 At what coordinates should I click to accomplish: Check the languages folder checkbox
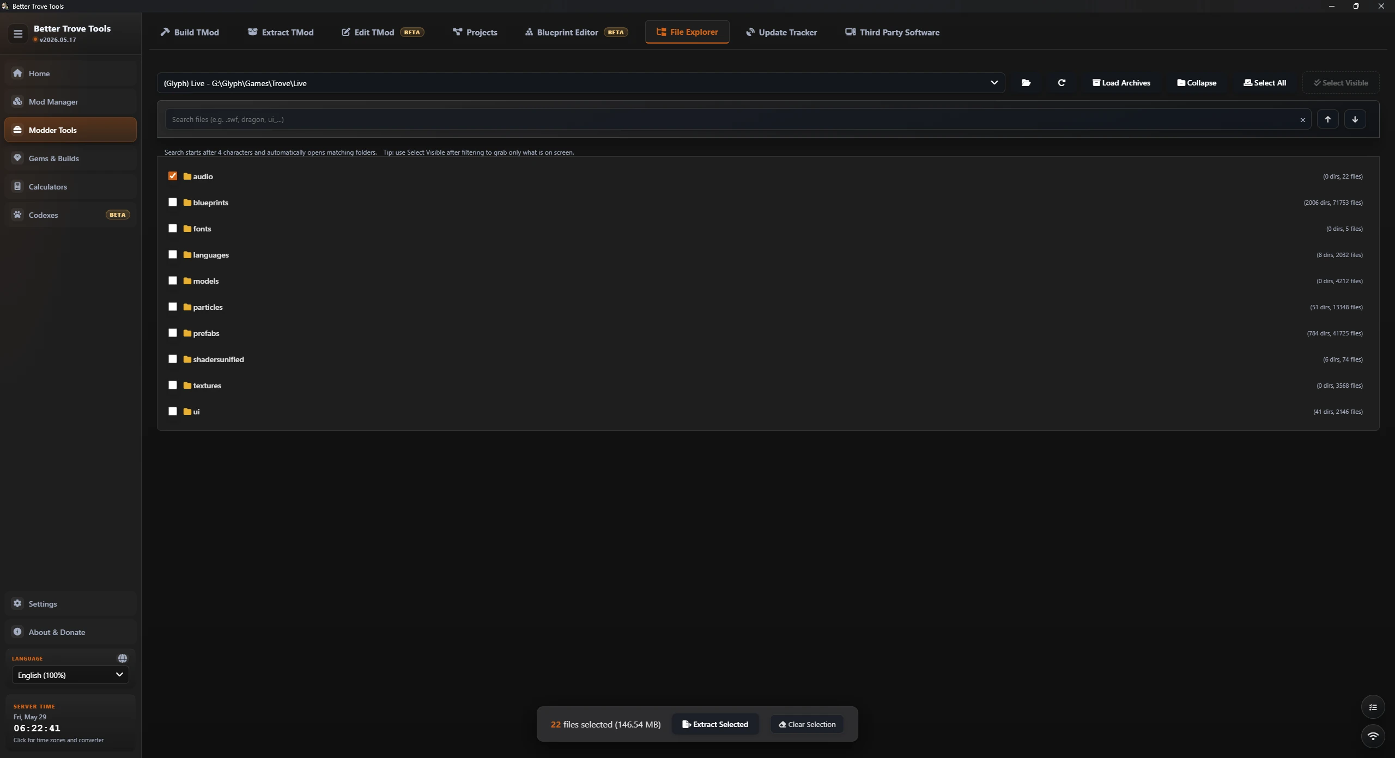tap(173, 254)
